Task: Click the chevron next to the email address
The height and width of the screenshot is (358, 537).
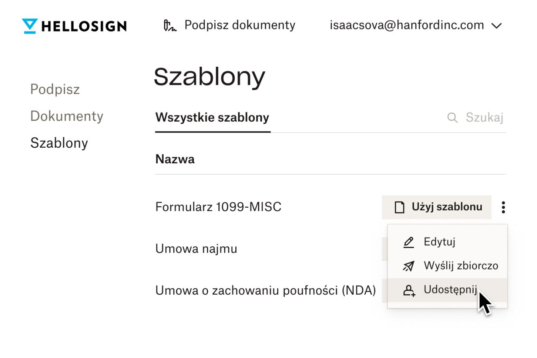Action: [x=496, y=26]
